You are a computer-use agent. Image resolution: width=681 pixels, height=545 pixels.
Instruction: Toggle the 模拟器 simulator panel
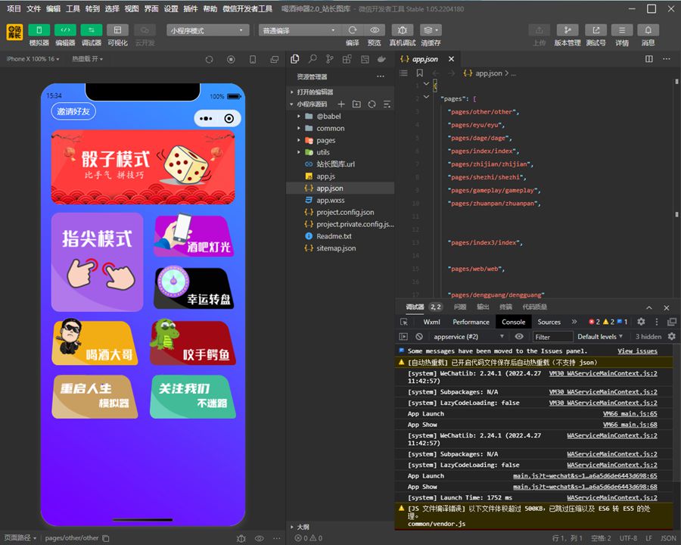pos(39,30)
